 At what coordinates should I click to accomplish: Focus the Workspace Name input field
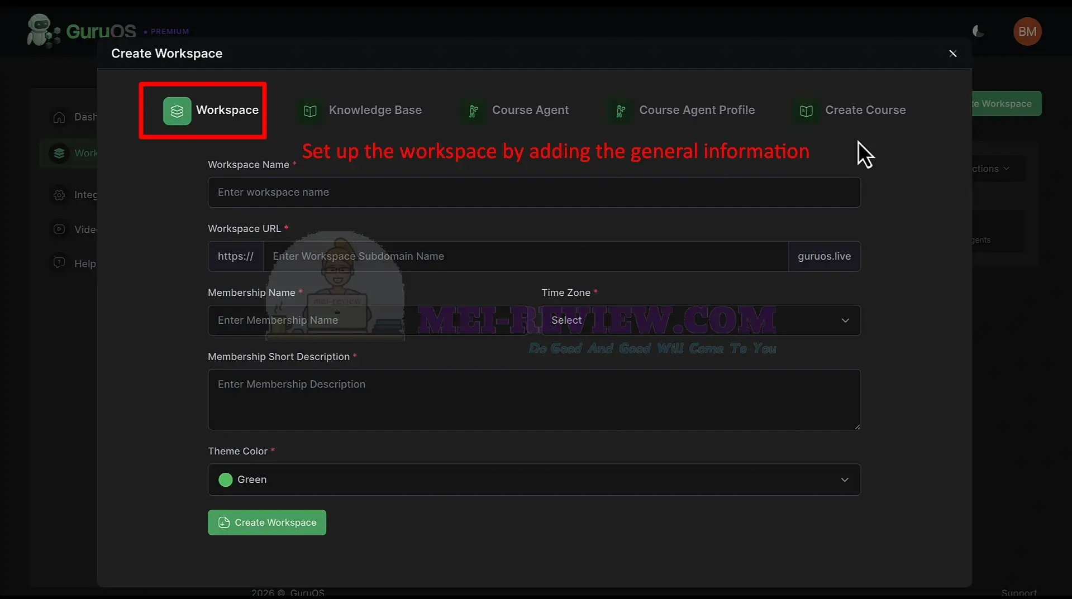pos(534,192)
